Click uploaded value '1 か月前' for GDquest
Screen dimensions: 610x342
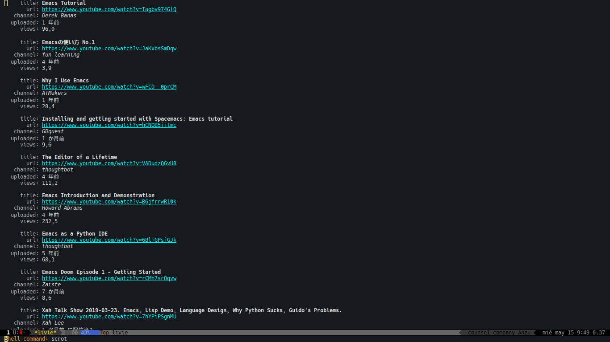click(53, 138)
